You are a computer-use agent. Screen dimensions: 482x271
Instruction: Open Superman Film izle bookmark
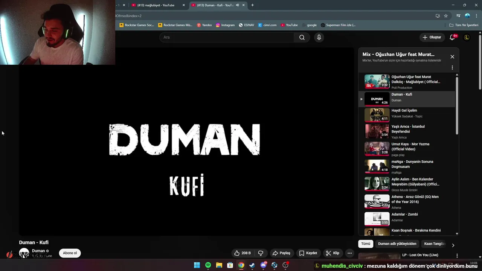pyautogui.click(x=338, y=25)
